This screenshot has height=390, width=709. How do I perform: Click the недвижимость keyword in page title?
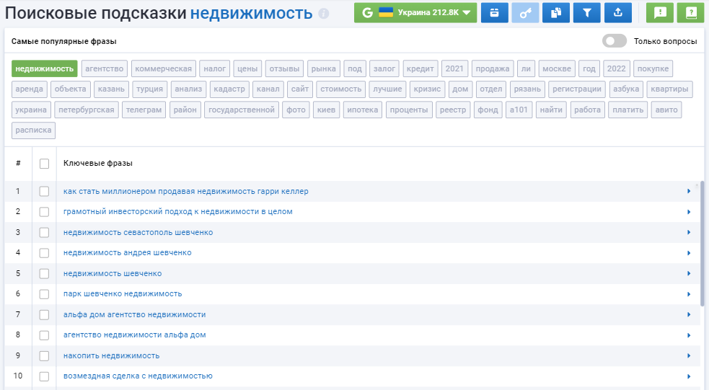click(251, 13)
